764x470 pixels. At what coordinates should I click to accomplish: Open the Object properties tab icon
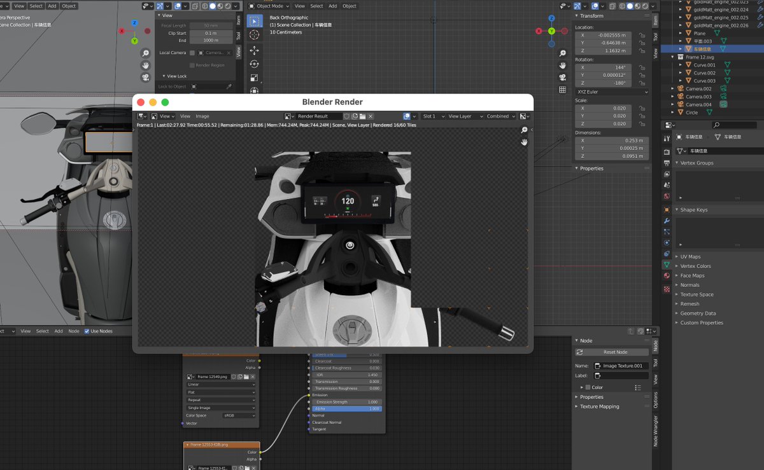(667, 209)
